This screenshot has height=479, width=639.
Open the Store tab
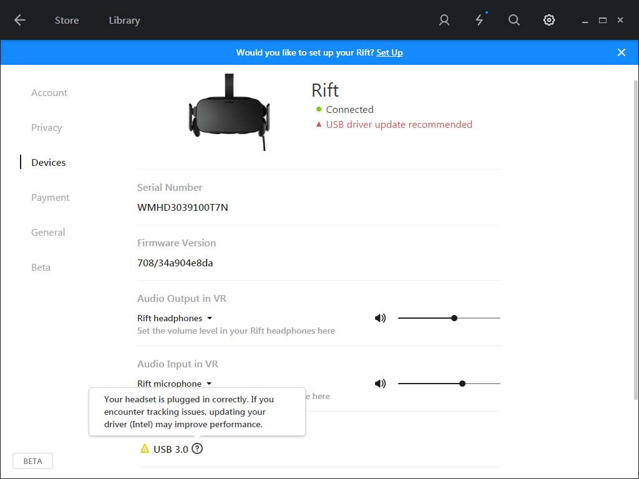[x=67, y=21]
